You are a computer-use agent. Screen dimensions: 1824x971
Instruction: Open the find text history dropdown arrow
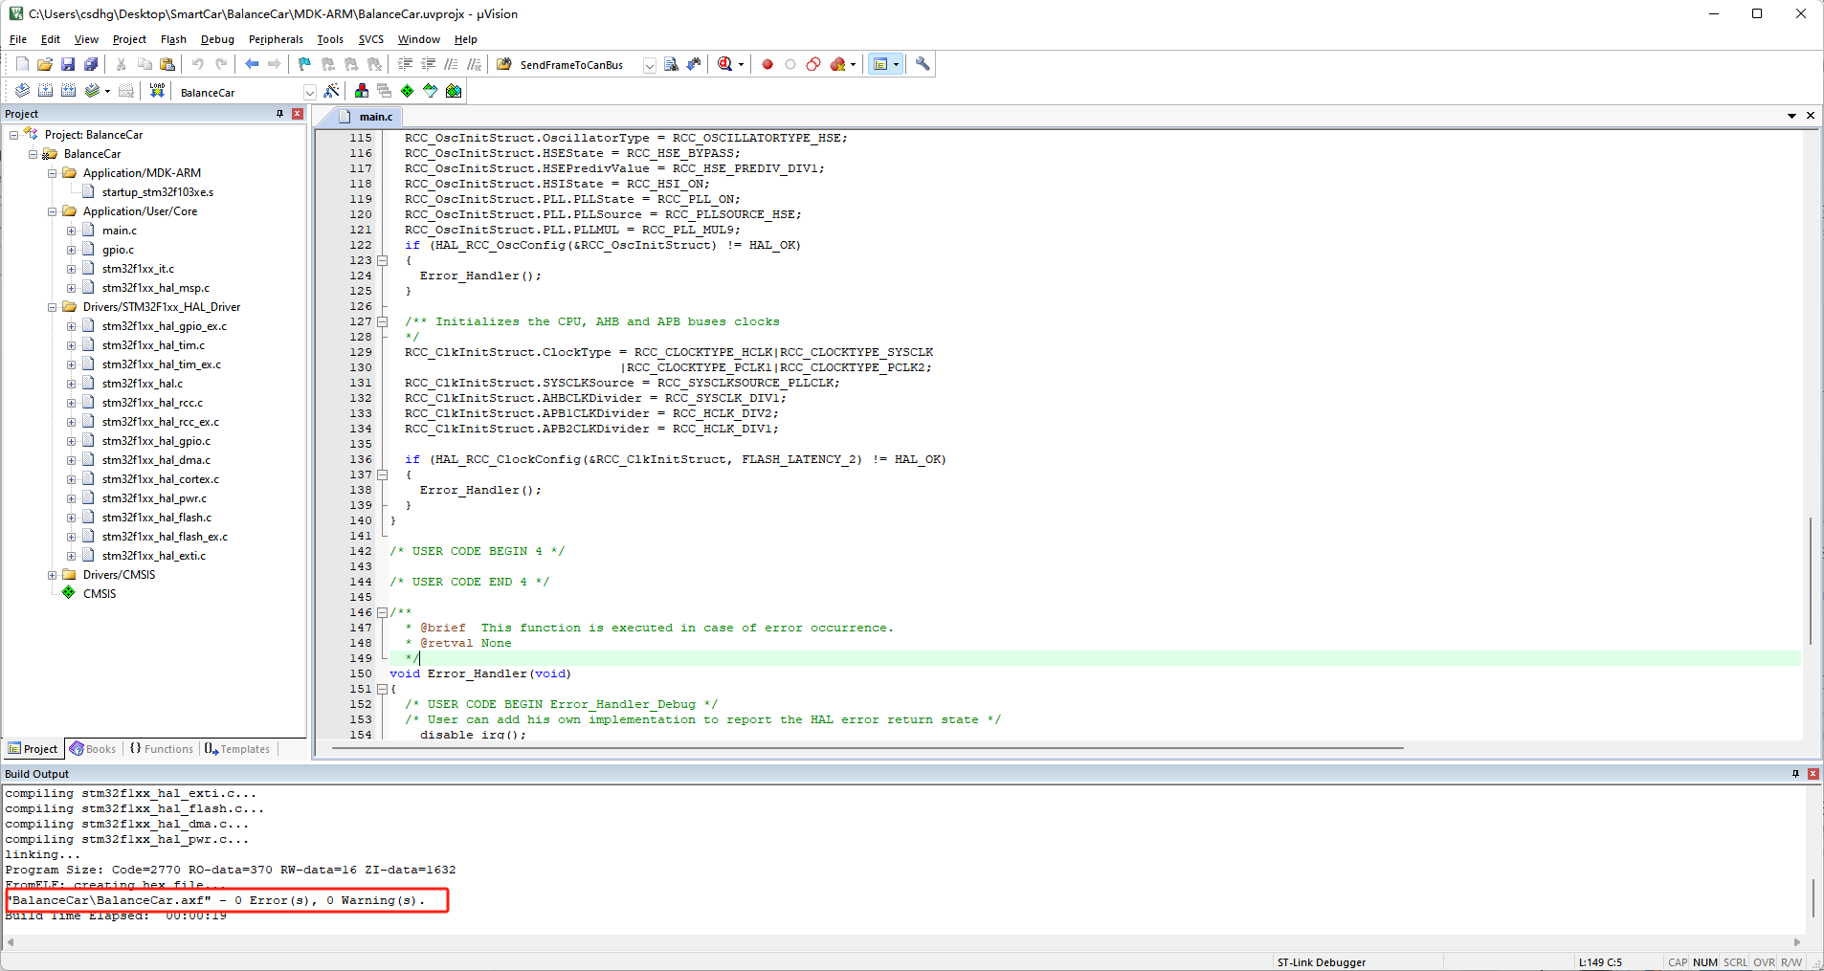pos(650,65)
